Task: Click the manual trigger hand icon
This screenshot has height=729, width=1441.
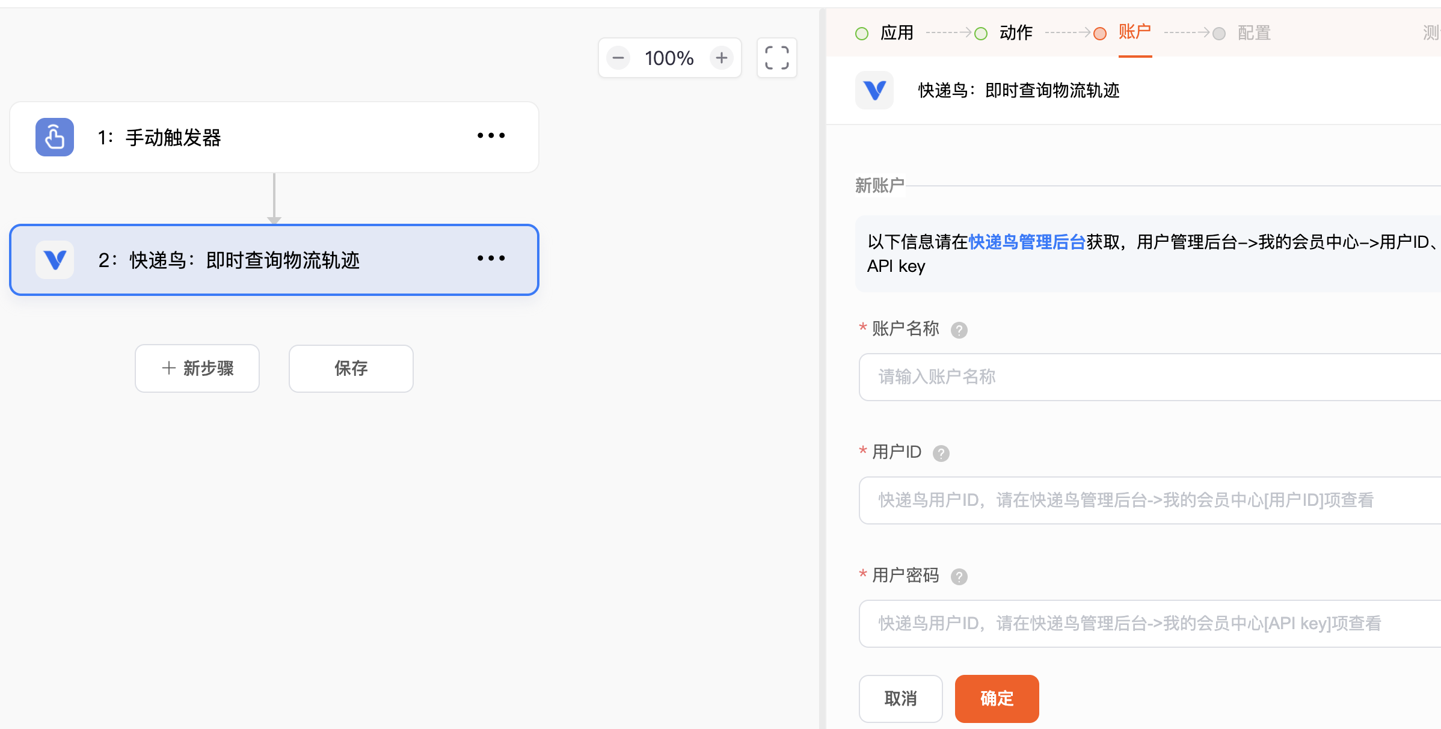Action: tap(55, 137)
